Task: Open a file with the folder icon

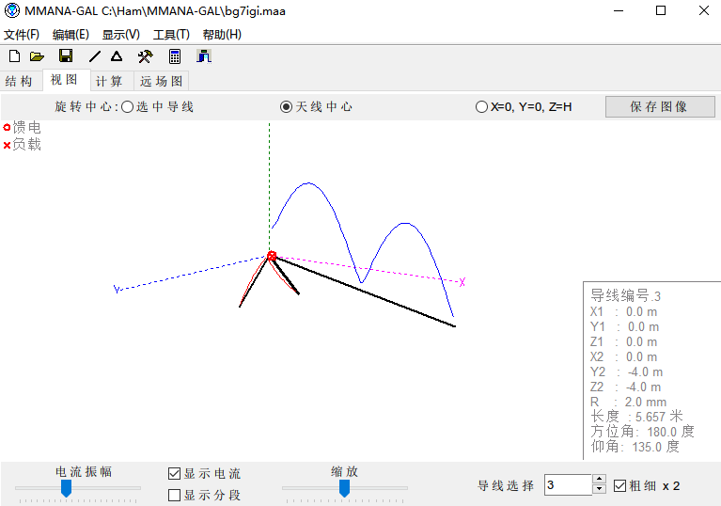Action: click(x=37, y=56)
